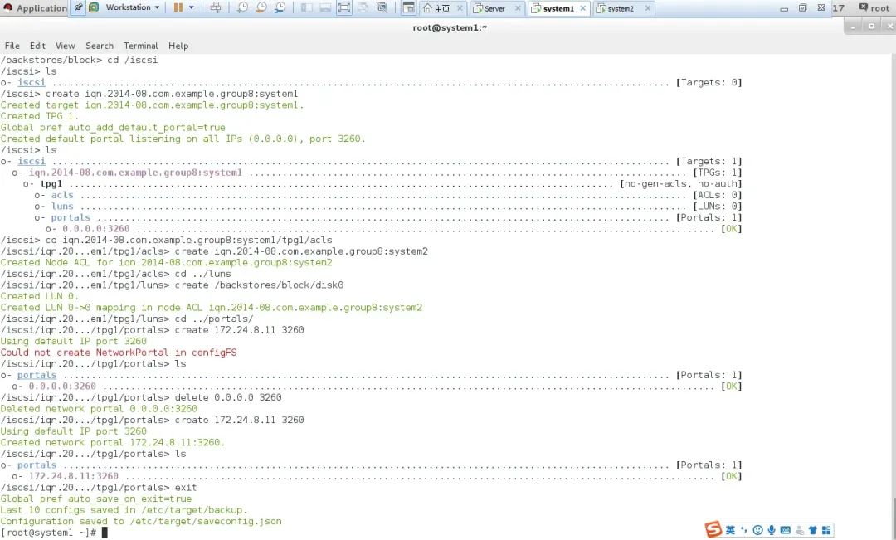
Task: Open the Terminal menu in the menu bar
Action: coord(140,46)
